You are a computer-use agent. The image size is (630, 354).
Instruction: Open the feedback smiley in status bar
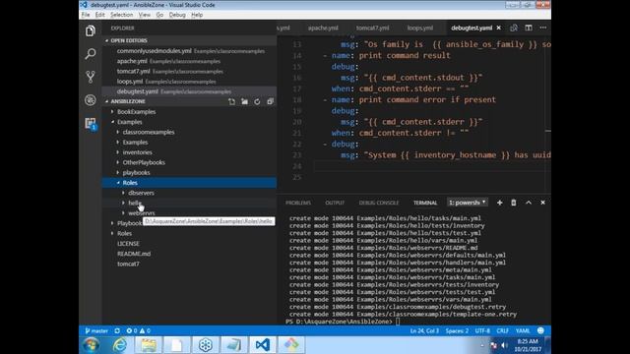540,330
